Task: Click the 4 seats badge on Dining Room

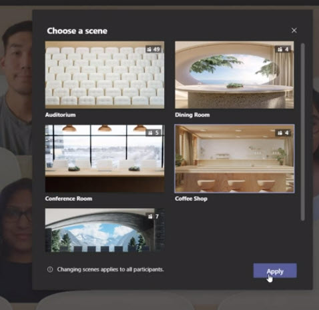Action: tap(283, 49)
